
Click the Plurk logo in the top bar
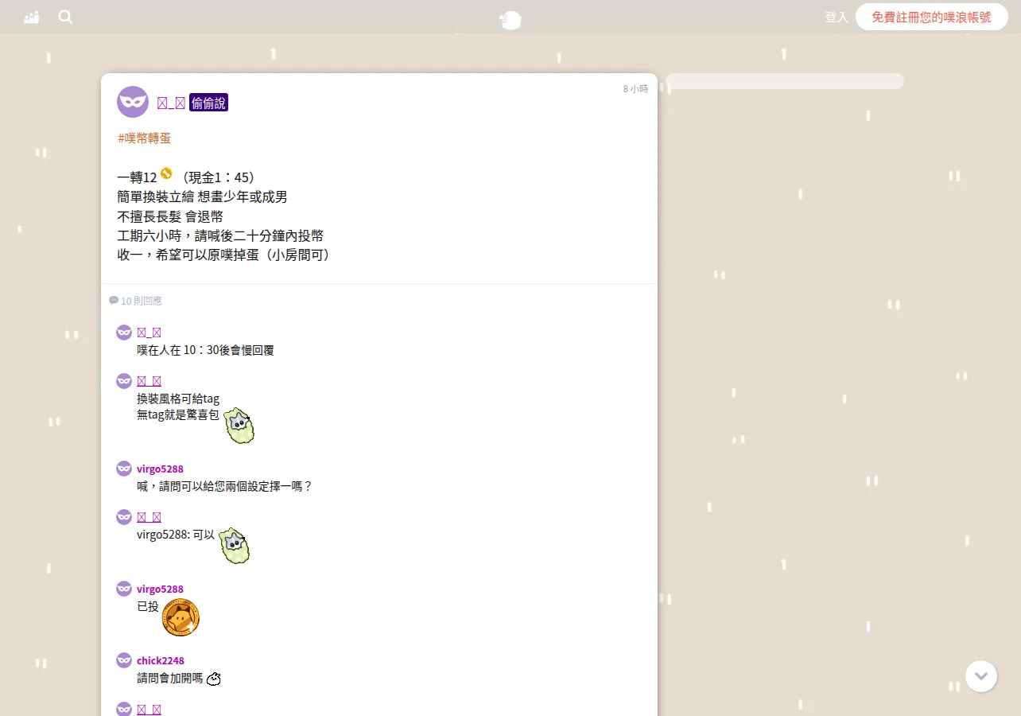[510, 20]
